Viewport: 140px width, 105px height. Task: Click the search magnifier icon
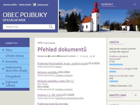coord(51,27)
